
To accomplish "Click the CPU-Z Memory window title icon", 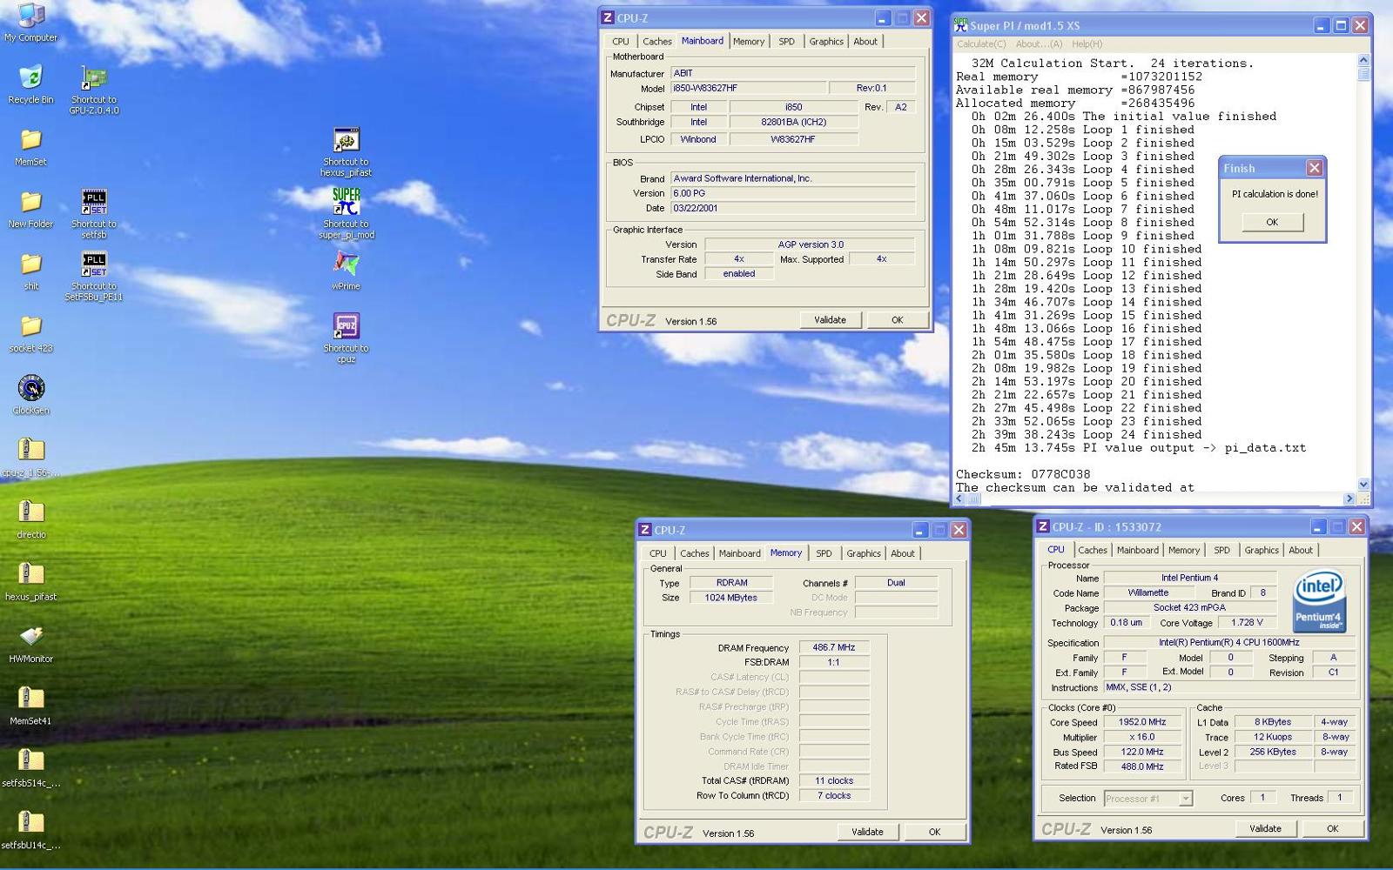I will coord(645,529).
